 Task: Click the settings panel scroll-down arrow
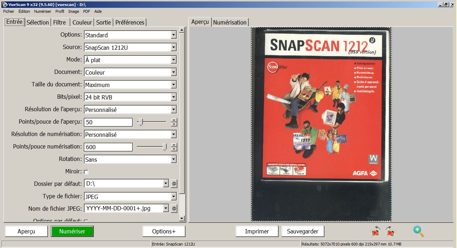(182, 219)
